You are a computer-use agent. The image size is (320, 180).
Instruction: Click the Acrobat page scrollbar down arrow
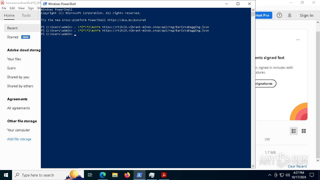click(x=318, y=160)
